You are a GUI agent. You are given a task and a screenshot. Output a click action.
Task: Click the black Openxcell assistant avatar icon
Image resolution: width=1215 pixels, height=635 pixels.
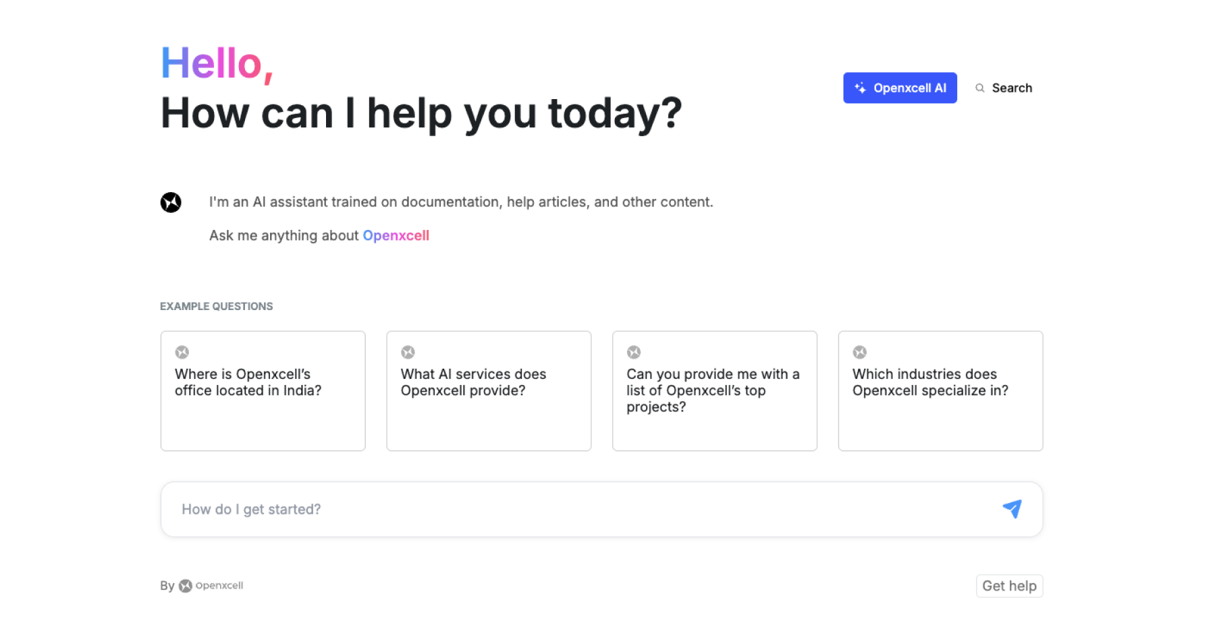tap(171, 202)
